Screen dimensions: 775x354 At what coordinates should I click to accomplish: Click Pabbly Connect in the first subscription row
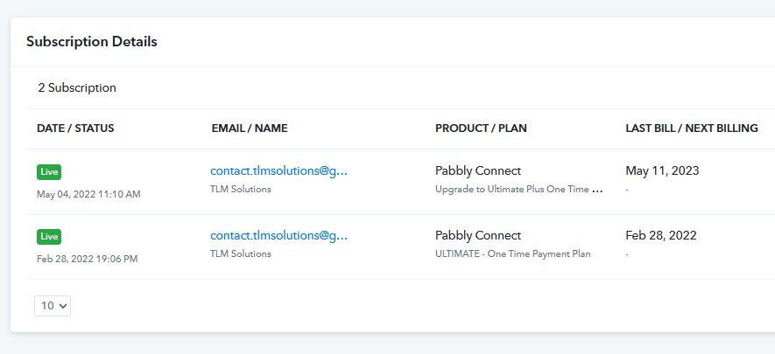tap(478, 171)
